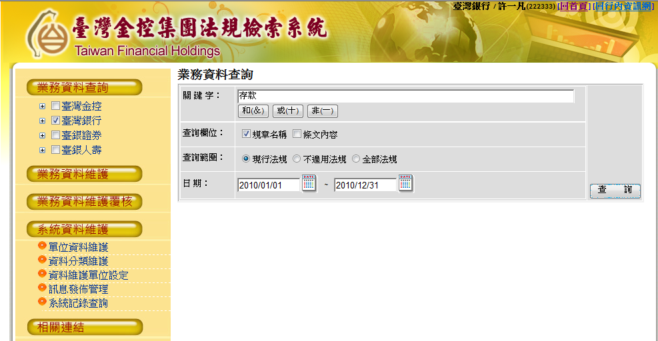Expand the 臺銀證券 tree node

click(43, 136)
